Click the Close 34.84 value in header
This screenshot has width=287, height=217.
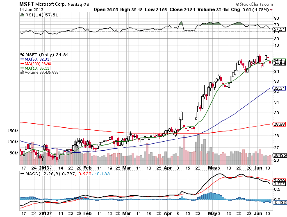(182, 9)
